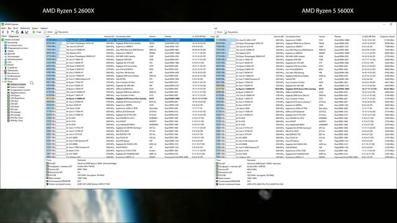Select the Устройства icon in tree
The image size is (397, 223).
tap(6, 68)
